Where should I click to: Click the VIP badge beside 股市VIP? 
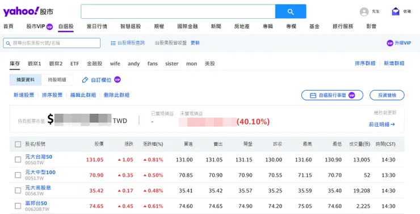[49, 27]
